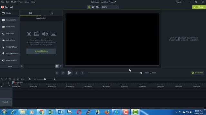The height and width of the screenshot is (115, 206).
Task: Switch Media Bin to thumbnail grid view
Action: (57, 66)
